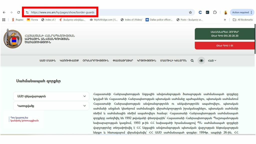Open the ԱԱԾ ՄԱՍԻՆ menu item

pos(47,60)
